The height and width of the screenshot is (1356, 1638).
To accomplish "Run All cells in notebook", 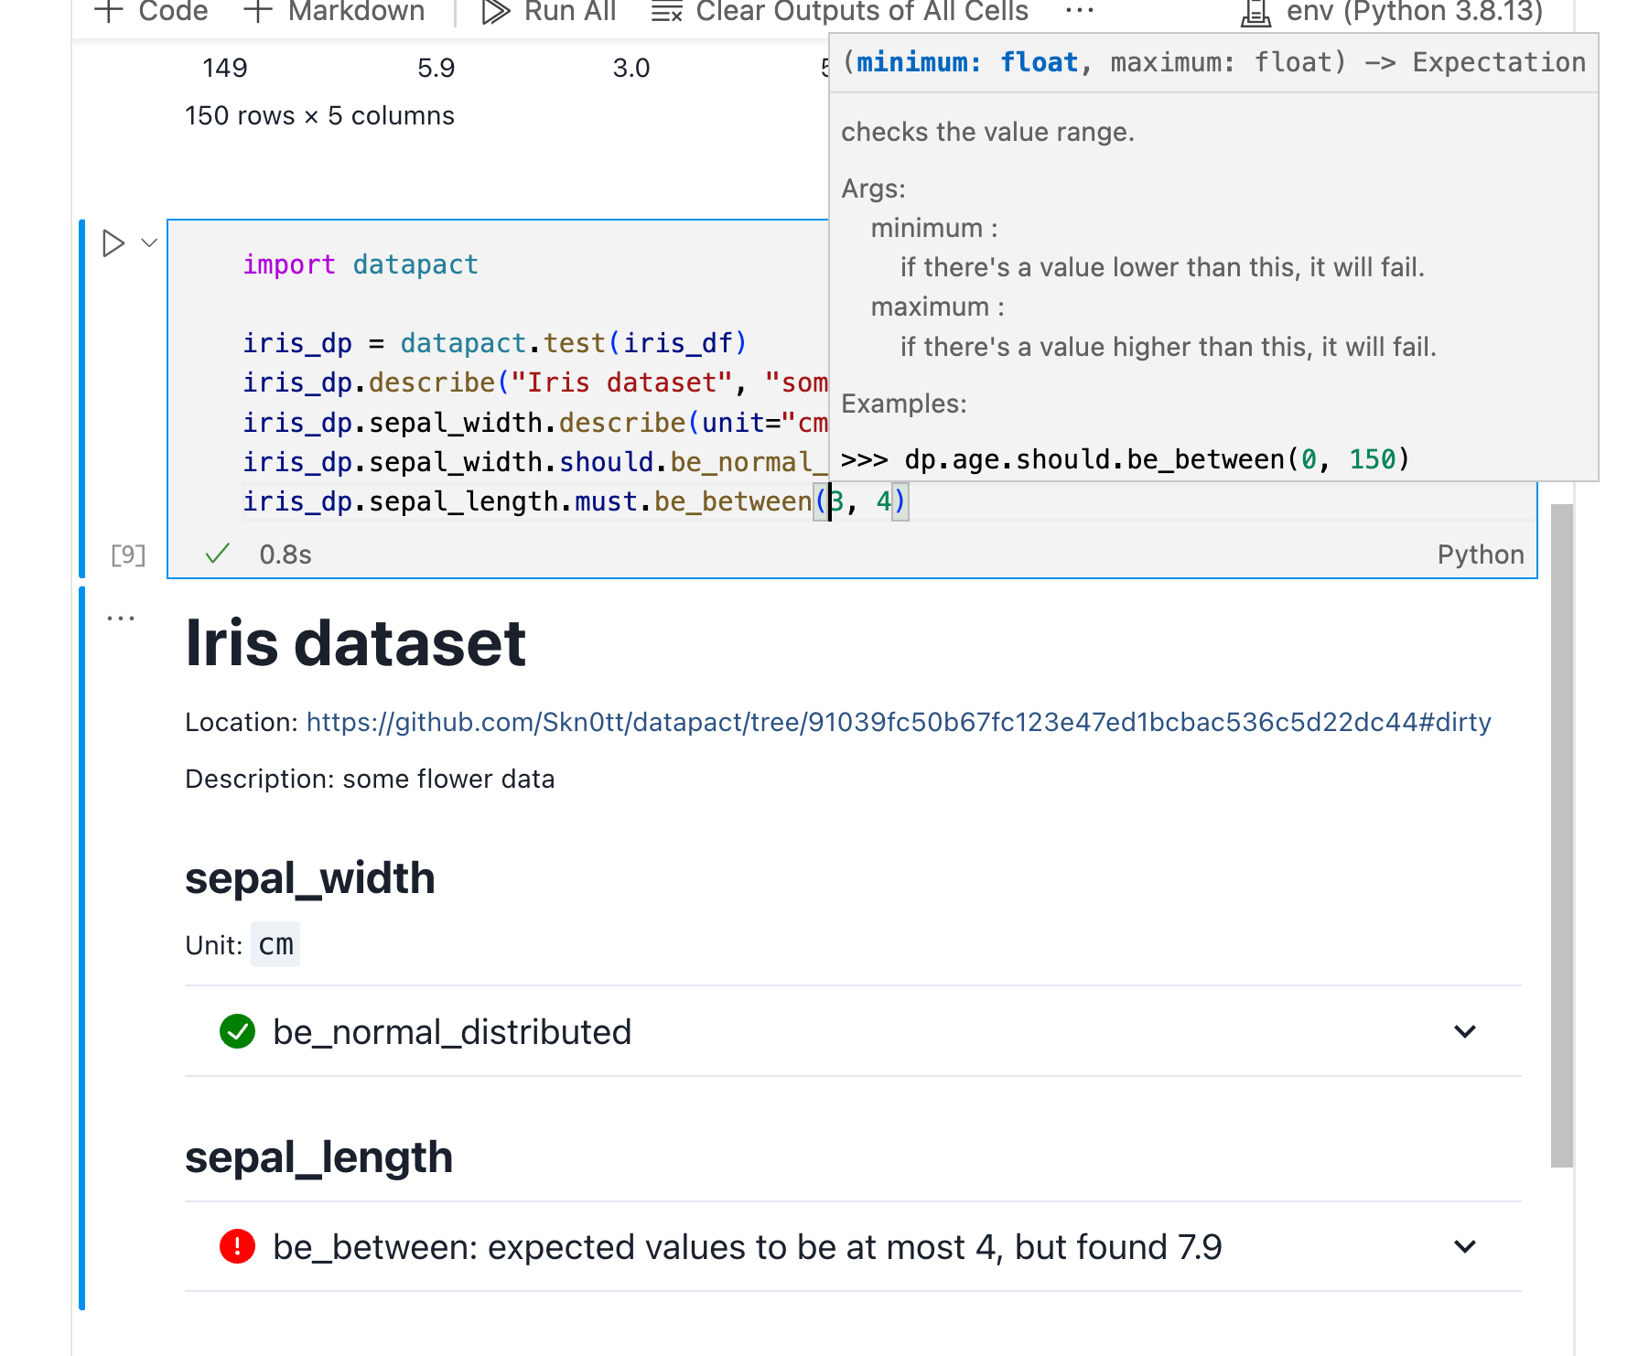I will tap(549, 11).
